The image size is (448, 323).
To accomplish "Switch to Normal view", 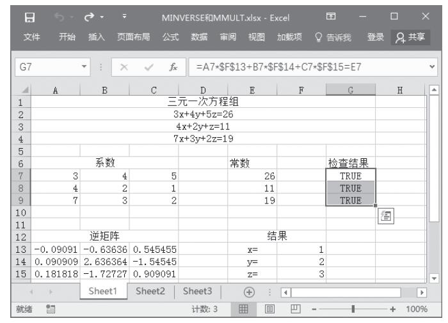I will (x=244, y=310).
